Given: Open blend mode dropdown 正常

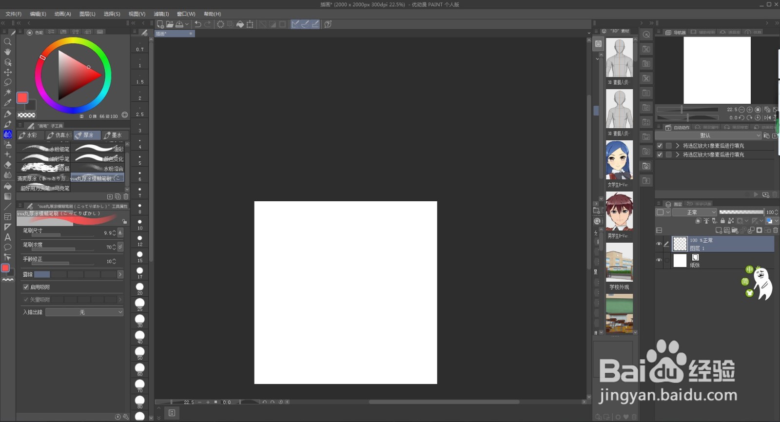Looking at the screenshot, I should click(695, 212).
